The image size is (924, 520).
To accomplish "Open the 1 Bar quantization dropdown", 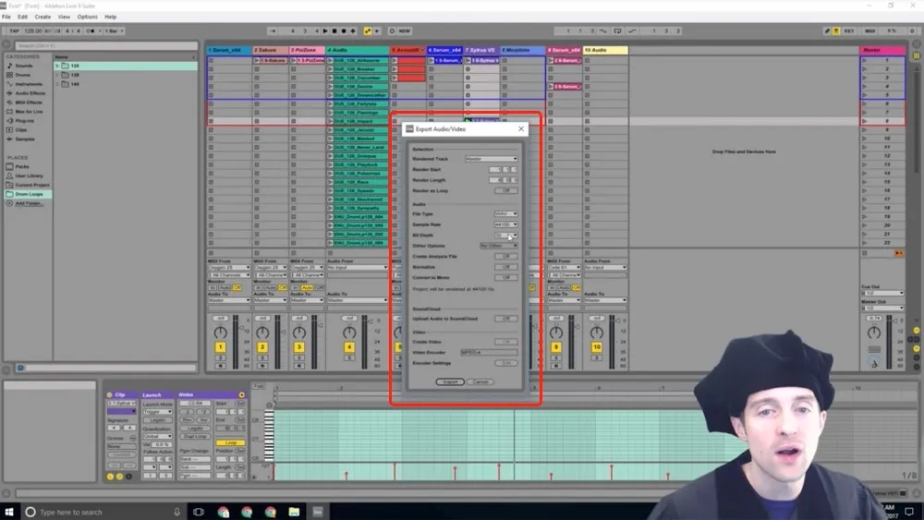I will [x=115, y=30].
